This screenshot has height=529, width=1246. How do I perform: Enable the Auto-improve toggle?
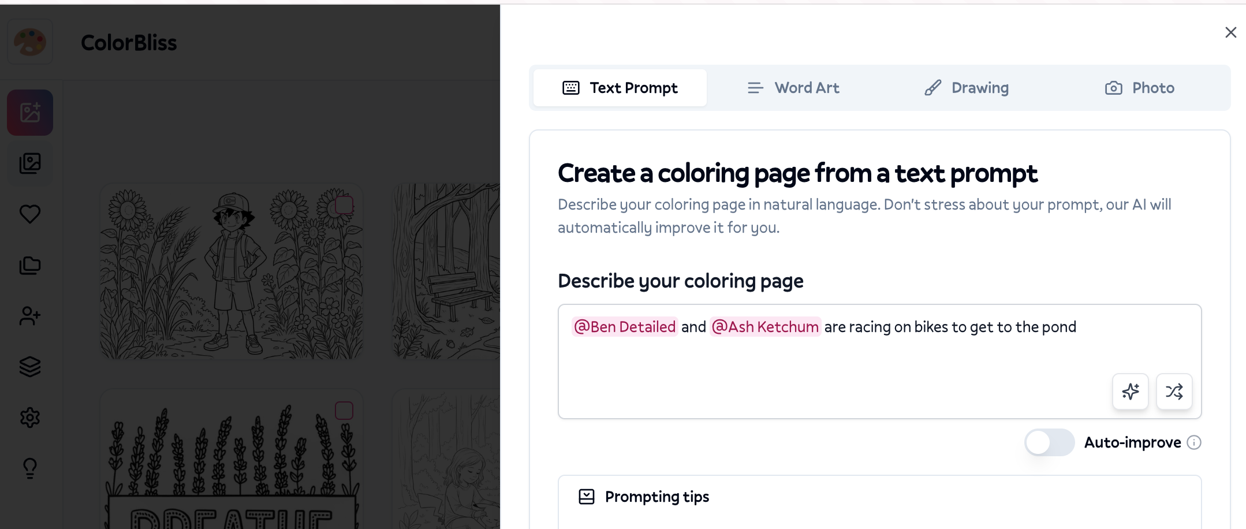coord(1049,443)
